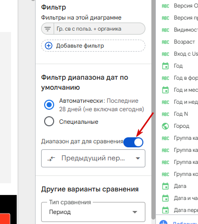
Task: Click the ABC icon next to 'Год и нед'
Action: [165, 102]
